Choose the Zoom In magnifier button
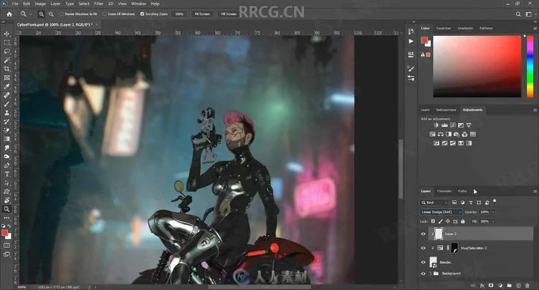Viewport: 539px width, 290px height. point(41,14)
